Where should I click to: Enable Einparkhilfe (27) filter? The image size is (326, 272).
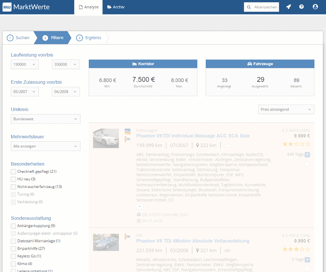(x=13, y=248)
